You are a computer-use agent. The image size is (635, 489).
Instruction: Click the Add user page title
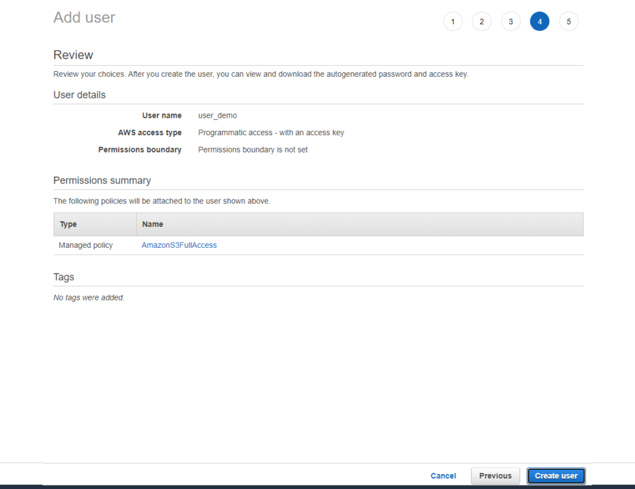pos(84,17)
